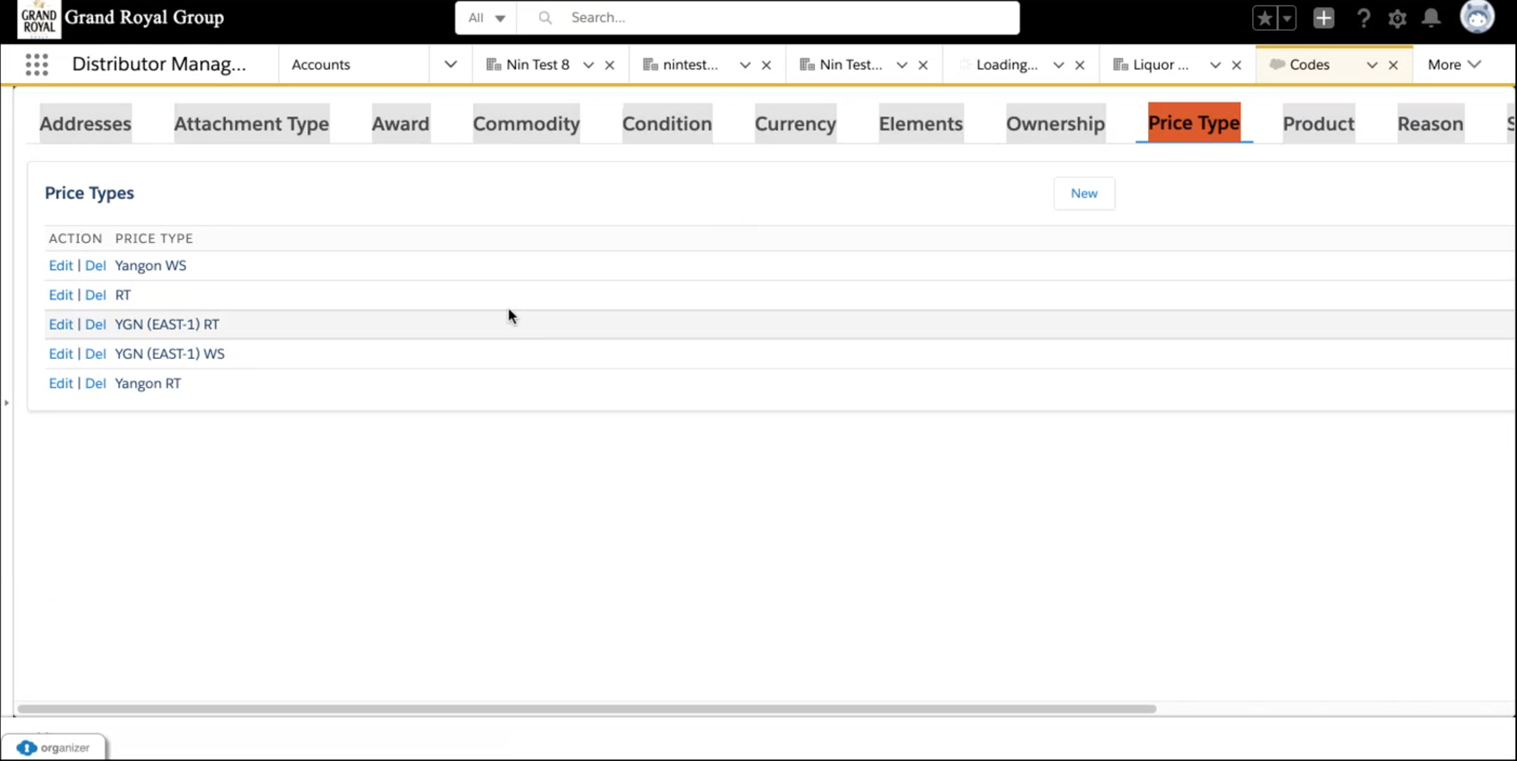Viewport: 1517px width, 761px height.
Task: Switch to the Commodity tab
Action: click(526, 123)
